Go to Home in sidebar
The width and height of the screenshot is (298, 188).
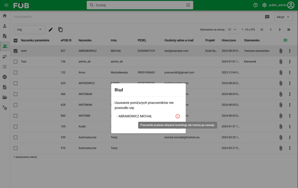tap(5, 16)
